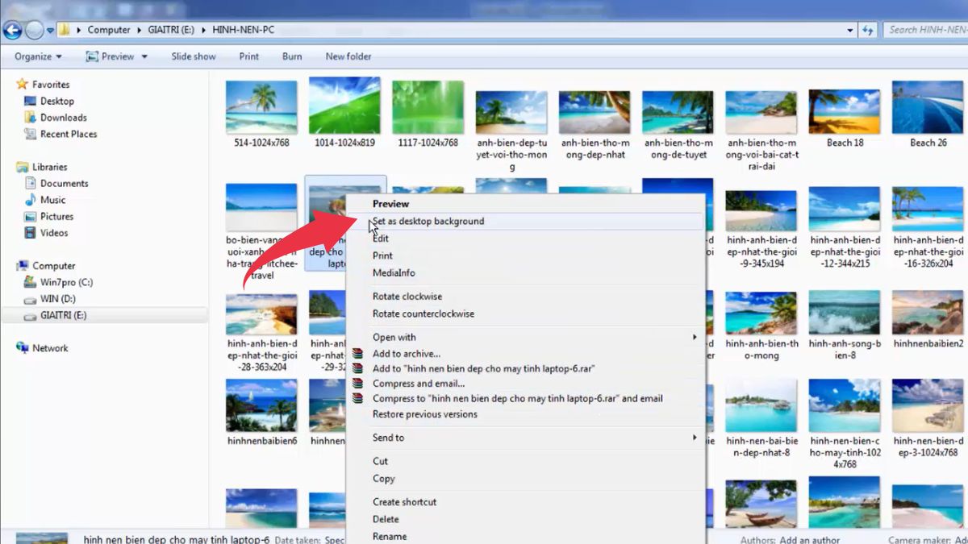The width and height of the screenshot is (968, 544).
Task: Click the WinRAR icon beside Compress and email
Action: 358,384
